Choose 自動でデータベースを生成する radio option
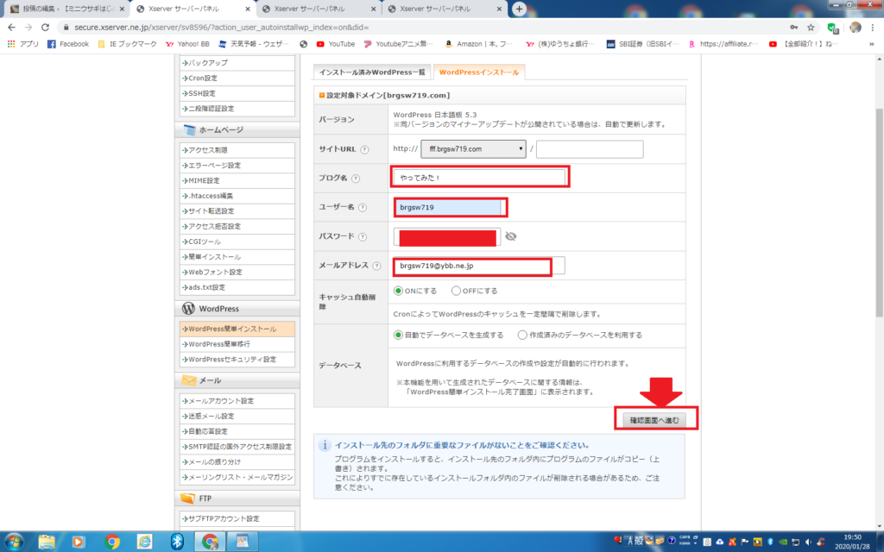Screen dimensions: 884x552 point(398,335)
